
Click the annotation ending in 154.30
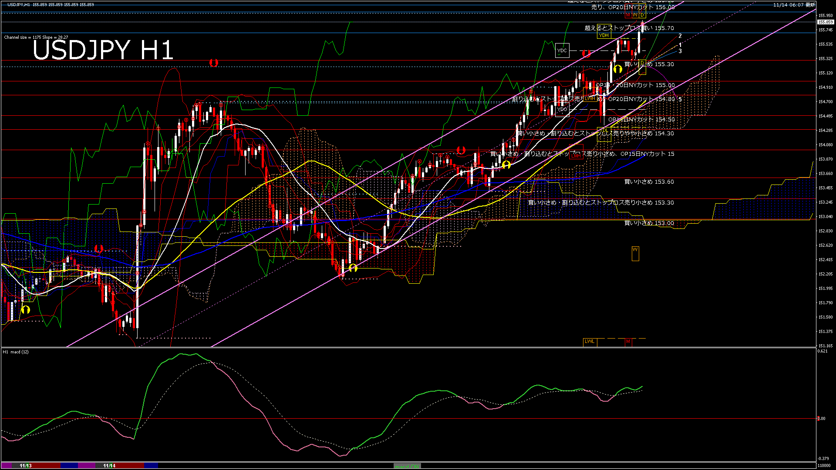[x=595, y=133]
